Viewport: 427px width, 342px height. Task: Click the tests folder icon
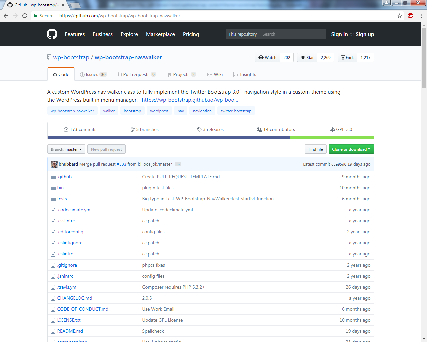[x=53, y=199]
